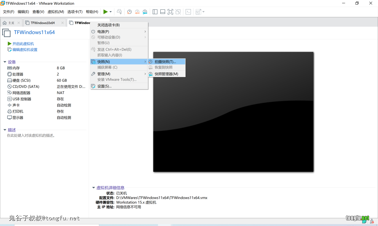This screenshot has width=378, height=226.
Task: Open 设置(S)... from the context menu
Action: point(104,86)
